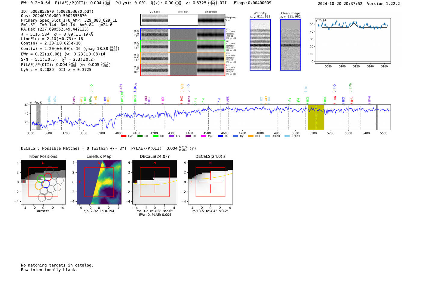This screenshot has height=286, width=421.
Task: Click the EWr: 0, PLAE: 0.004 caption
Action: click(x=155, y=215)
